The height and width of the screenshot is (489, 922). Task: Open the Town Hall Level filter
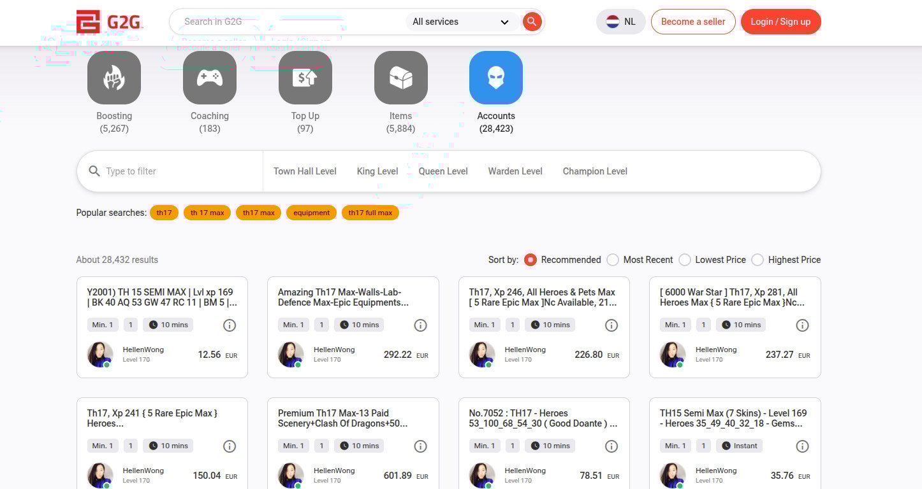pyautogui.click(x=305, y=171)
